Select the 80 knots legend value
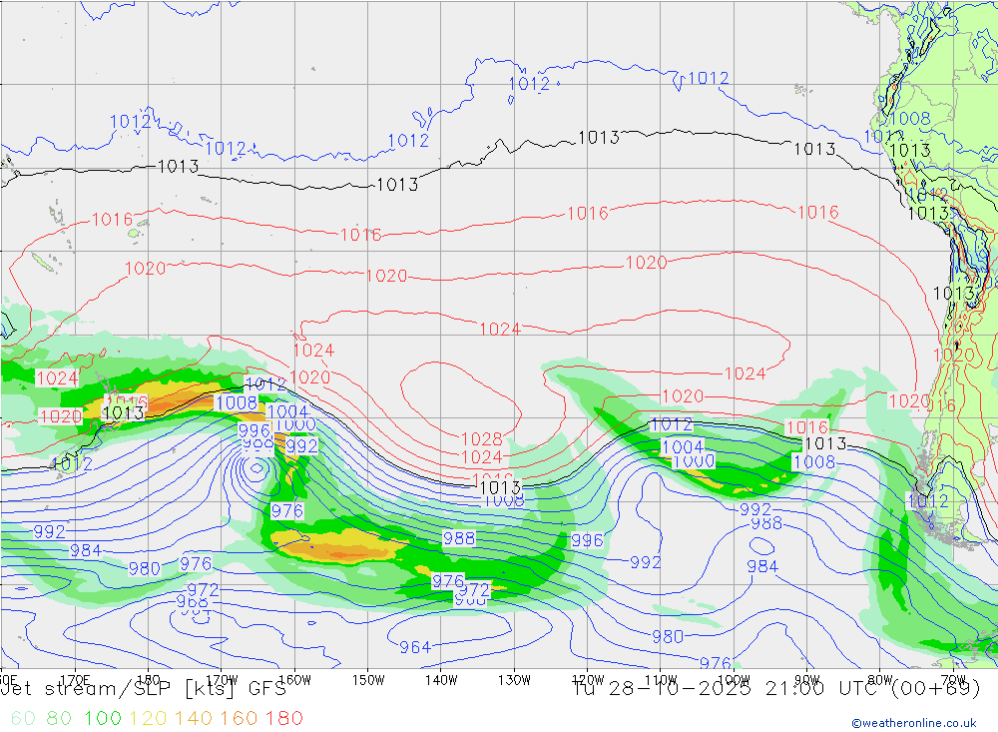998x732 pixels. [x=59, y=718]
